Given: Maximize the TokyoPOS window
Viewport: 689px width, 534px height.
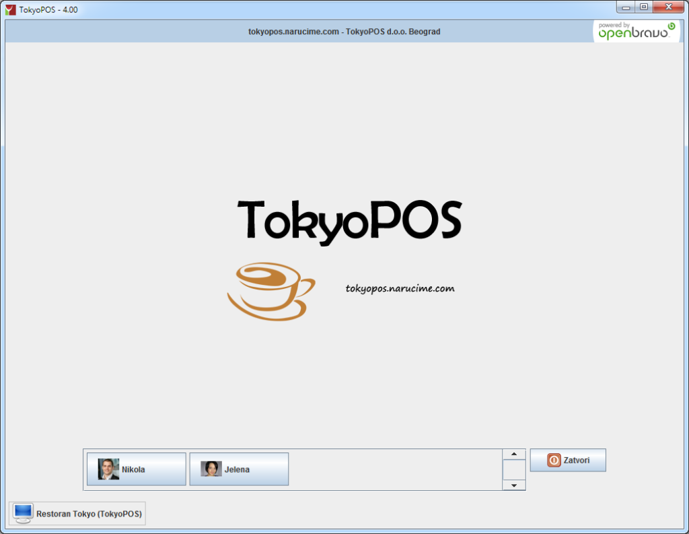Looking at the screenshot, I should [x=644, y=7].
